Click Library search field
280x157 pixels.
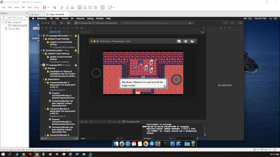point(14,17)
